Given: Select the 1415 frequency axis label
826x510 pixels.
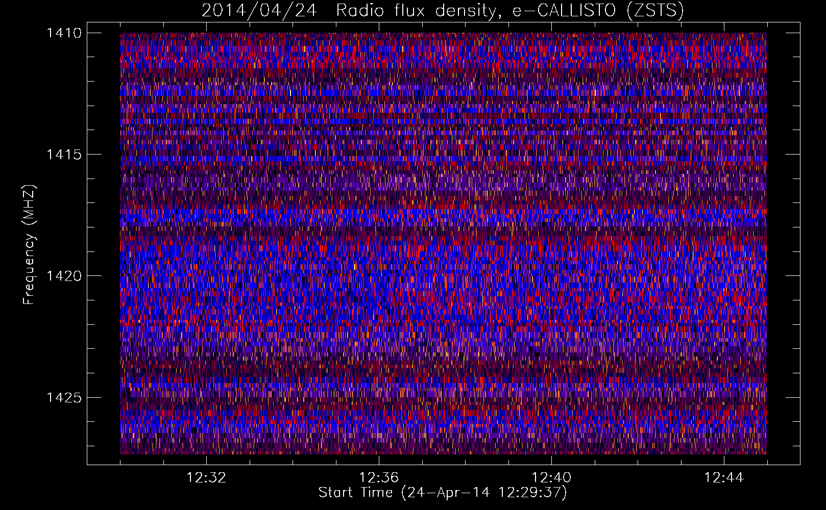Looking at the screenshot, I should point(64,155).
